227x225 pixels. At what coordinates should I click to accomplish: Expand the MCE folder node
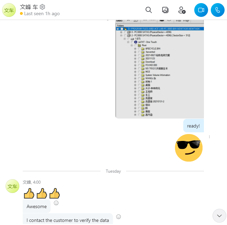pos(135,72)
